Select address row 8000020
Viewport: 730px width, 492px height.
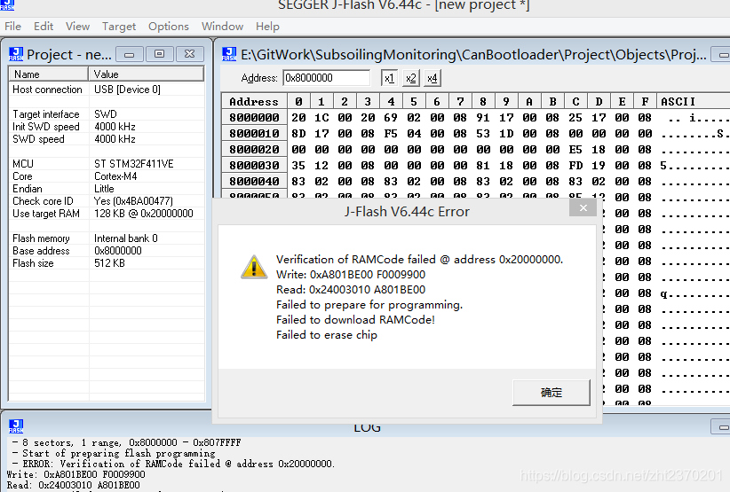[x=254, y=150]
